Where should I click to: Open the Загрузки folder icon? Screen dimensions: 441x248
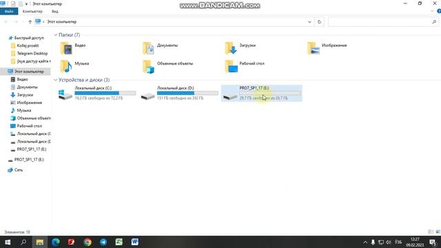point(231,48)
